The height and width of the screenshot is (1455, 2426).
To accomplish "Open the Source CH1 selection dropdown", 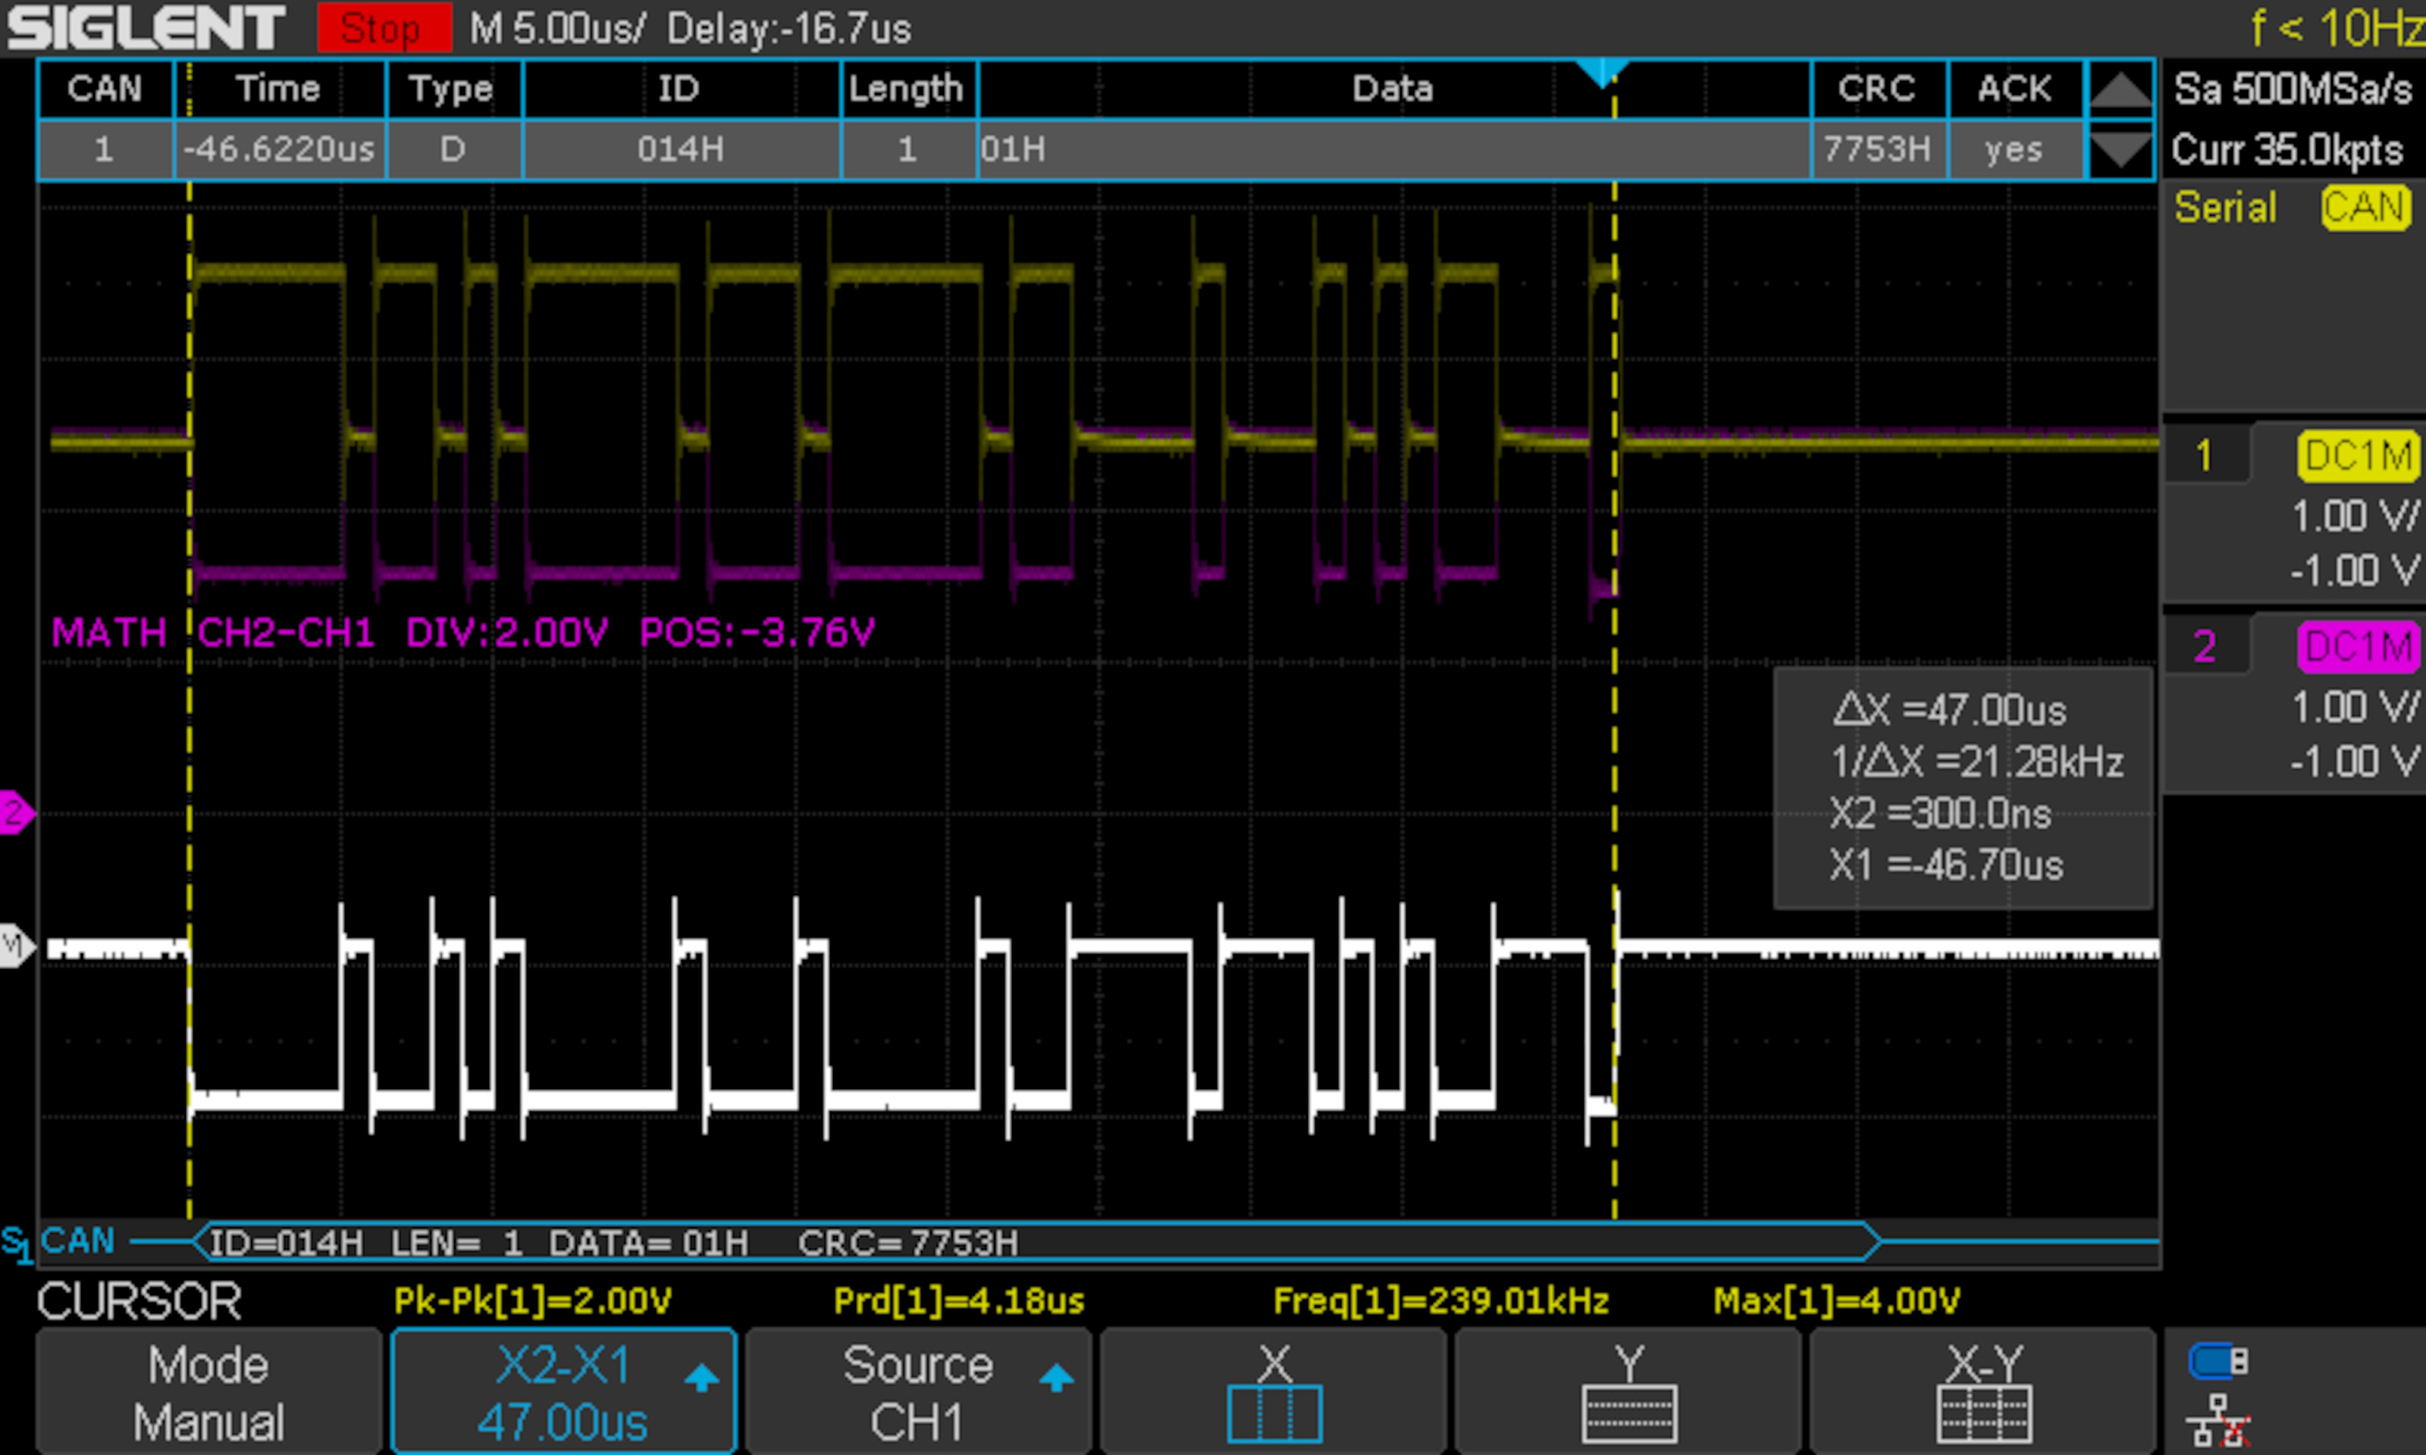I will click(918, 1391).
